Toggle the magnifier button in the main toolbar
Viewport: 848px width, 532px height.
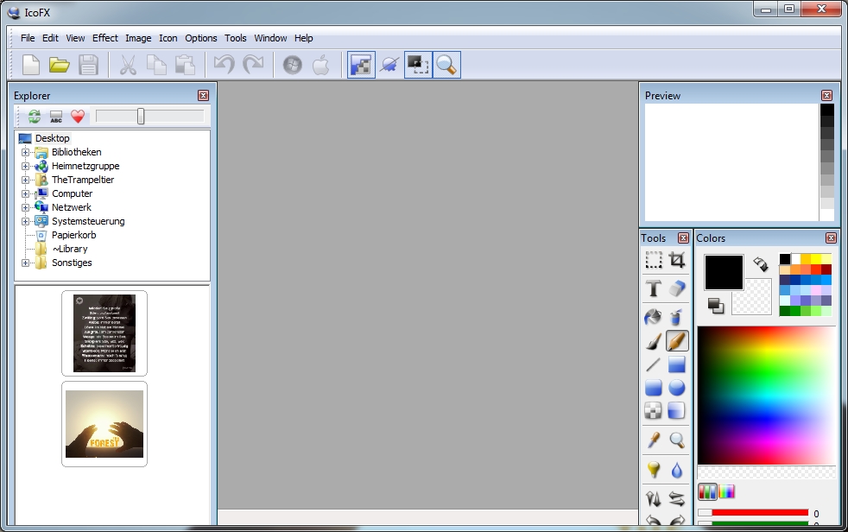click(x=446, y=65)
